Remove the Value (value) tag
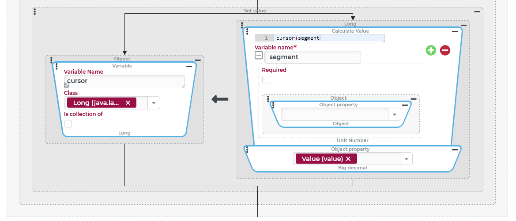This screenshot has height=221, width=516. pyautogui.click(x=349, y=159)
